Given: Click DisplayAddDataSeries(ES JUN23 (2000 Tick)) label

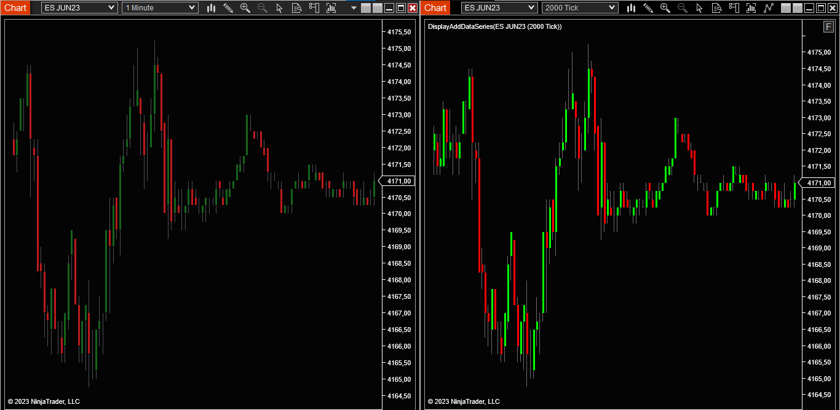Looking at the screenshot, I should click(x=494, y=26).
